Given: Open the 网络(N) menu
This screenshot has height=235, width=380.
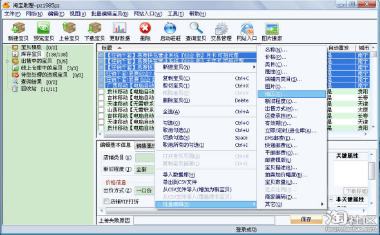Looking at the screenshot, I should [34, 14].
